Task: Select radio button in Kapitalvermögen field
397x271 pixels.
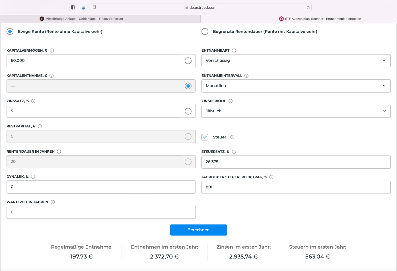Action: pyautogui.click(x=188, y=61)
